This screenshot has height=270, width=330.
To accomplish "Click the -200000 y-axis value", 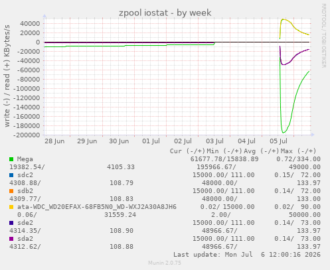I will 27,135.
